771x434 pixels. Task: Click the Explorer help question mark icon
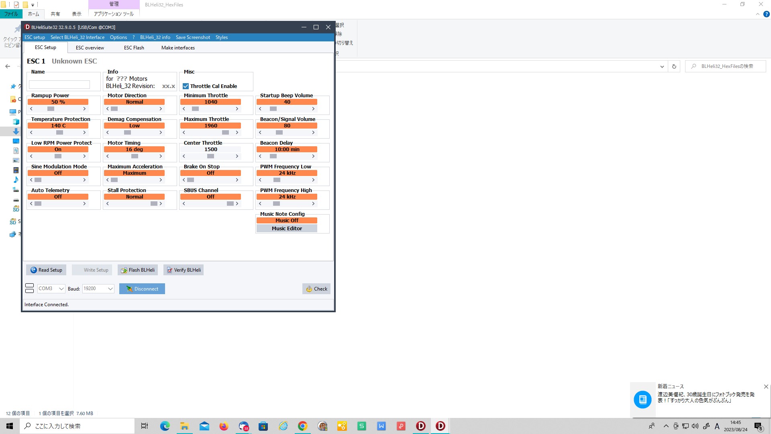coord(766,14)
